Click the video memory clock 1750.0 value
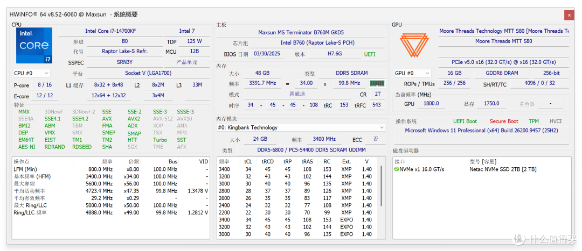This screenshot has height=251, width=582. pos(491,104)
